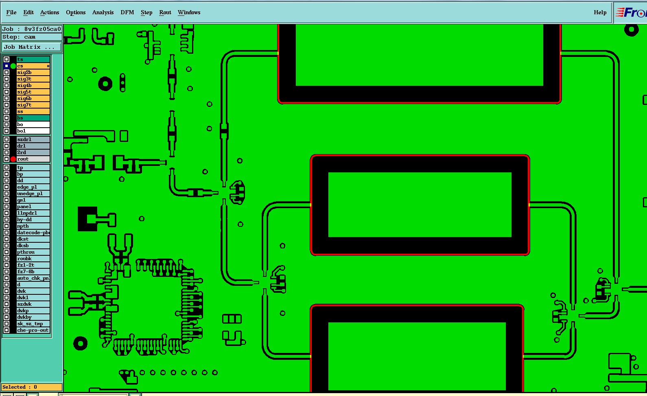This screenshot has height=396, width=647.
Task: Click the Job Matrix button
Action: click(32, 47)
